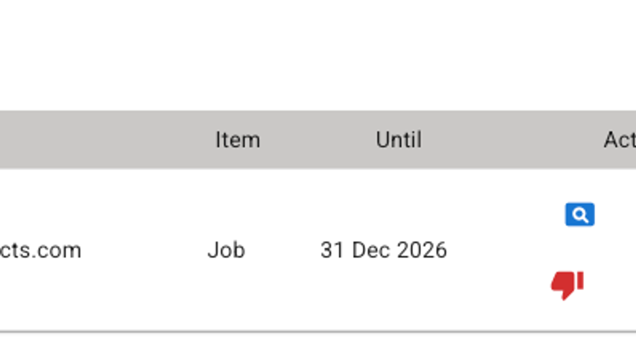636x358 pixels.
Task: Click the red thumbs-down reject icon
Action: point(567,284)
